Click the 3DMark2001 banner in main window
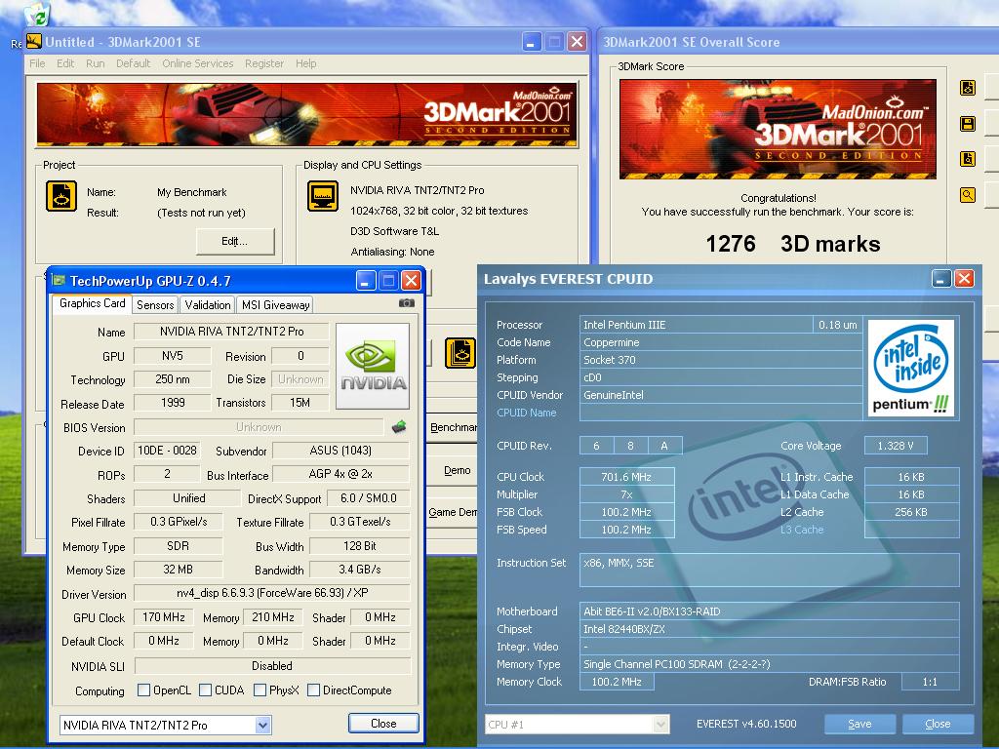 pos(307,115)
